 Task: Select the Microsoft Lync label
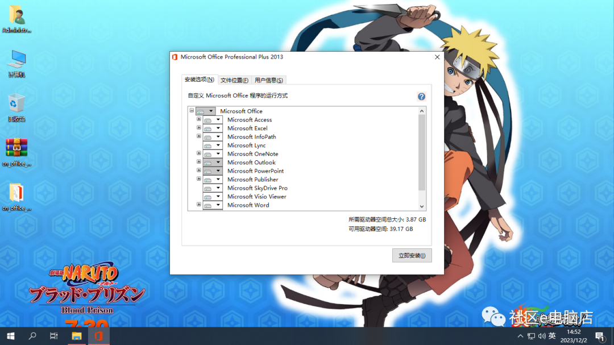click(x=247, y=146)
